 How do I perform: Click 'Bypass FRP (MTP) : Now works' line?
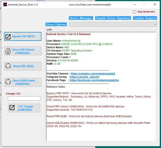79,93
